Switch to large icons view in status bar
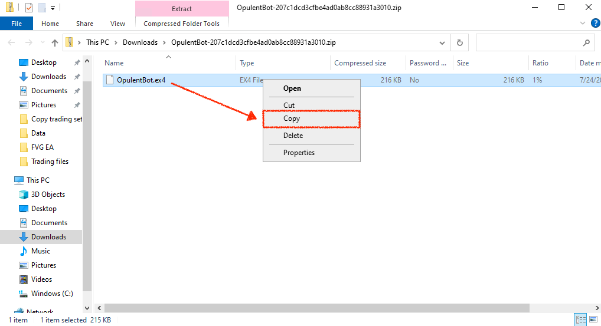Screen dimensions: 601x326 (593, 320)
